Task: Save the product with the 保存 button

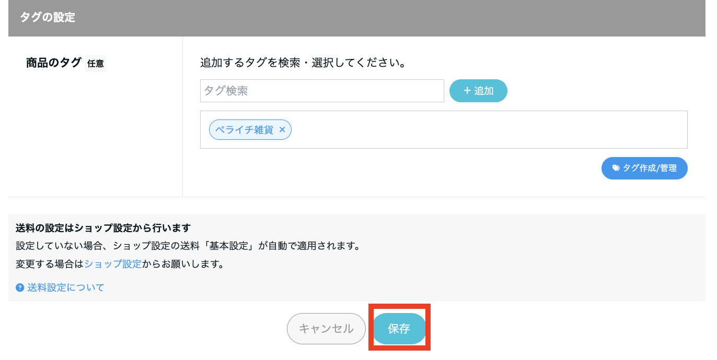Action: [399, 329]
